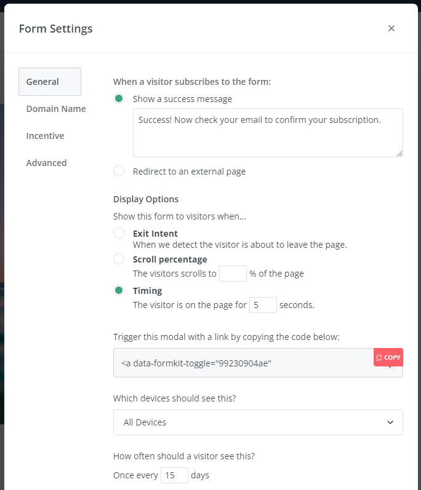Image resolution: width=421 pixels, height=490 pixels.
Task: Edit the success message text area
Action: coord(268,133)
